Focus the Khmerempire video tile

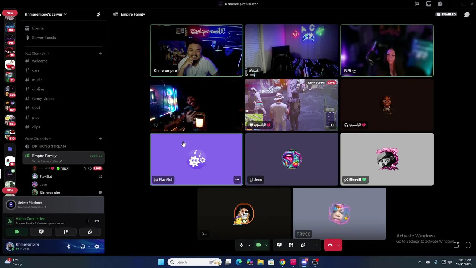click(x=196, y=50)
